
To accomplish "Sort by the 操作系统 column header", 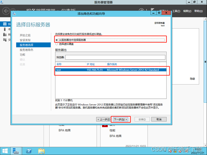I will (x=112, y=64).
